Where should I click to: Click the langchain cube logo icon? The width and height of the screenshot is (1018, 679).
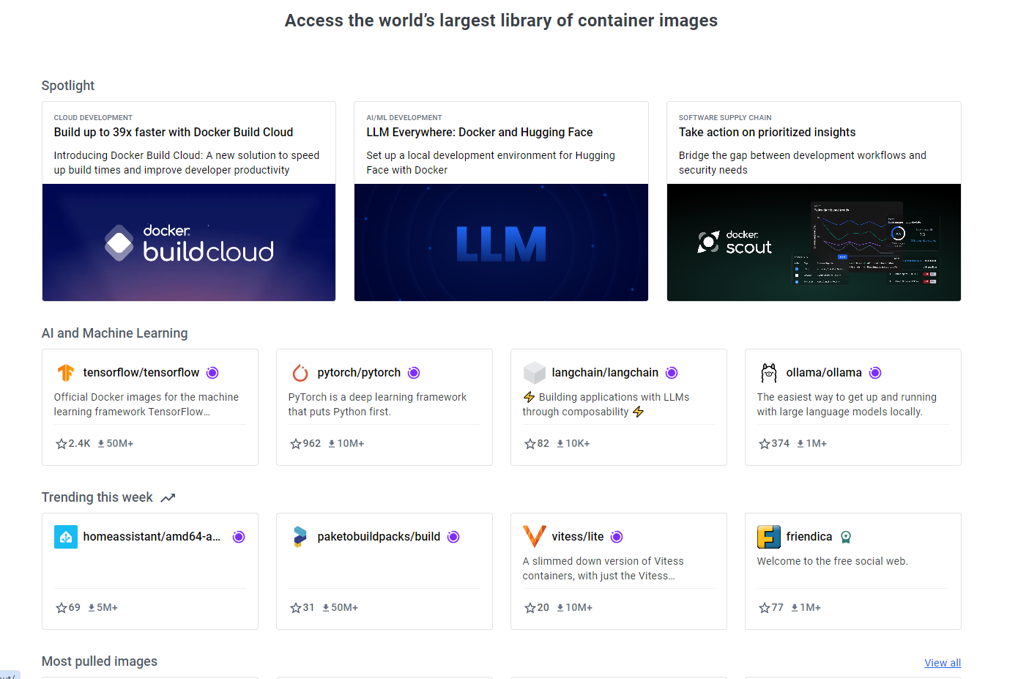click(535, 373)
